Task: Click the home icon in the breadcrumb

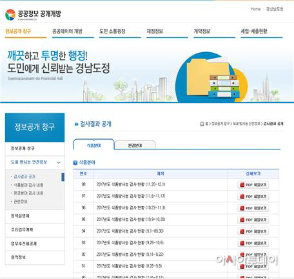Action: tap(202, 124)
